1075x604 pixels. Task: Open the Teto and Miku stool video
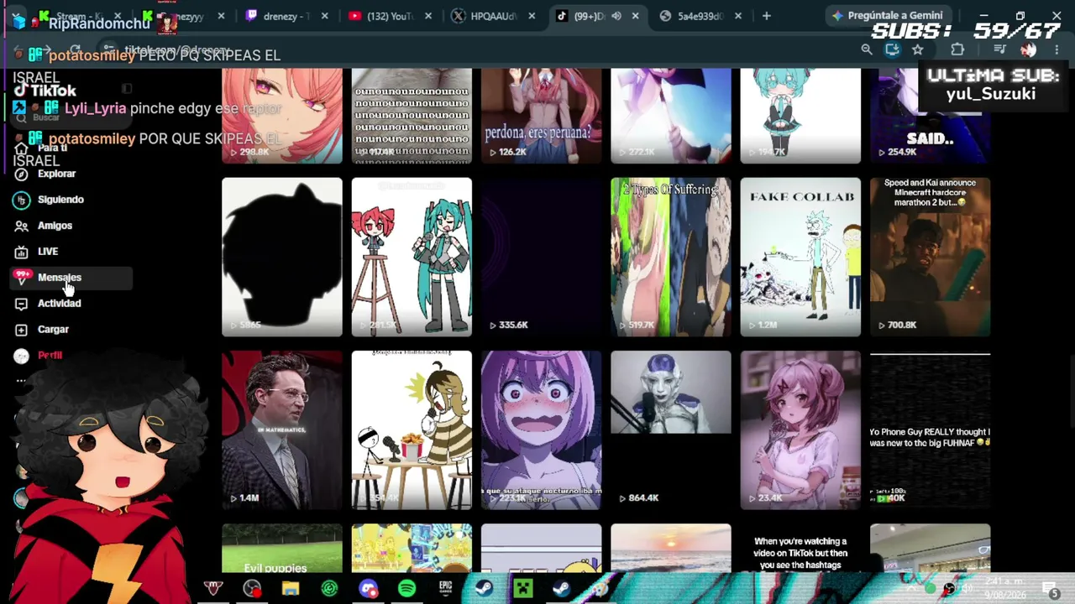pos(412,257)
